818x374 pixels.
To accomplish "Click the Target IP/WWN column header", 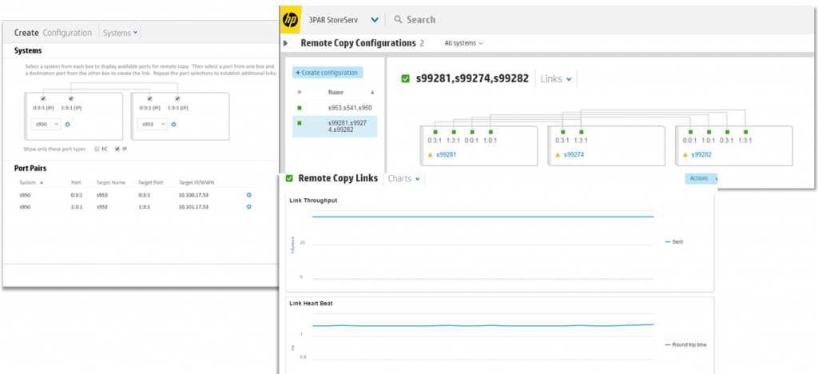I will pyautogui.click(x=197, y=182).
